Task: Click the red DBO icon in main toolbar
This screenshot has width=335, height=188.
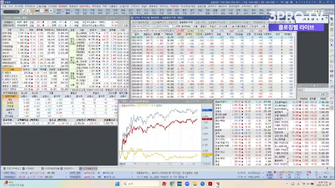Action: [37, 11]
